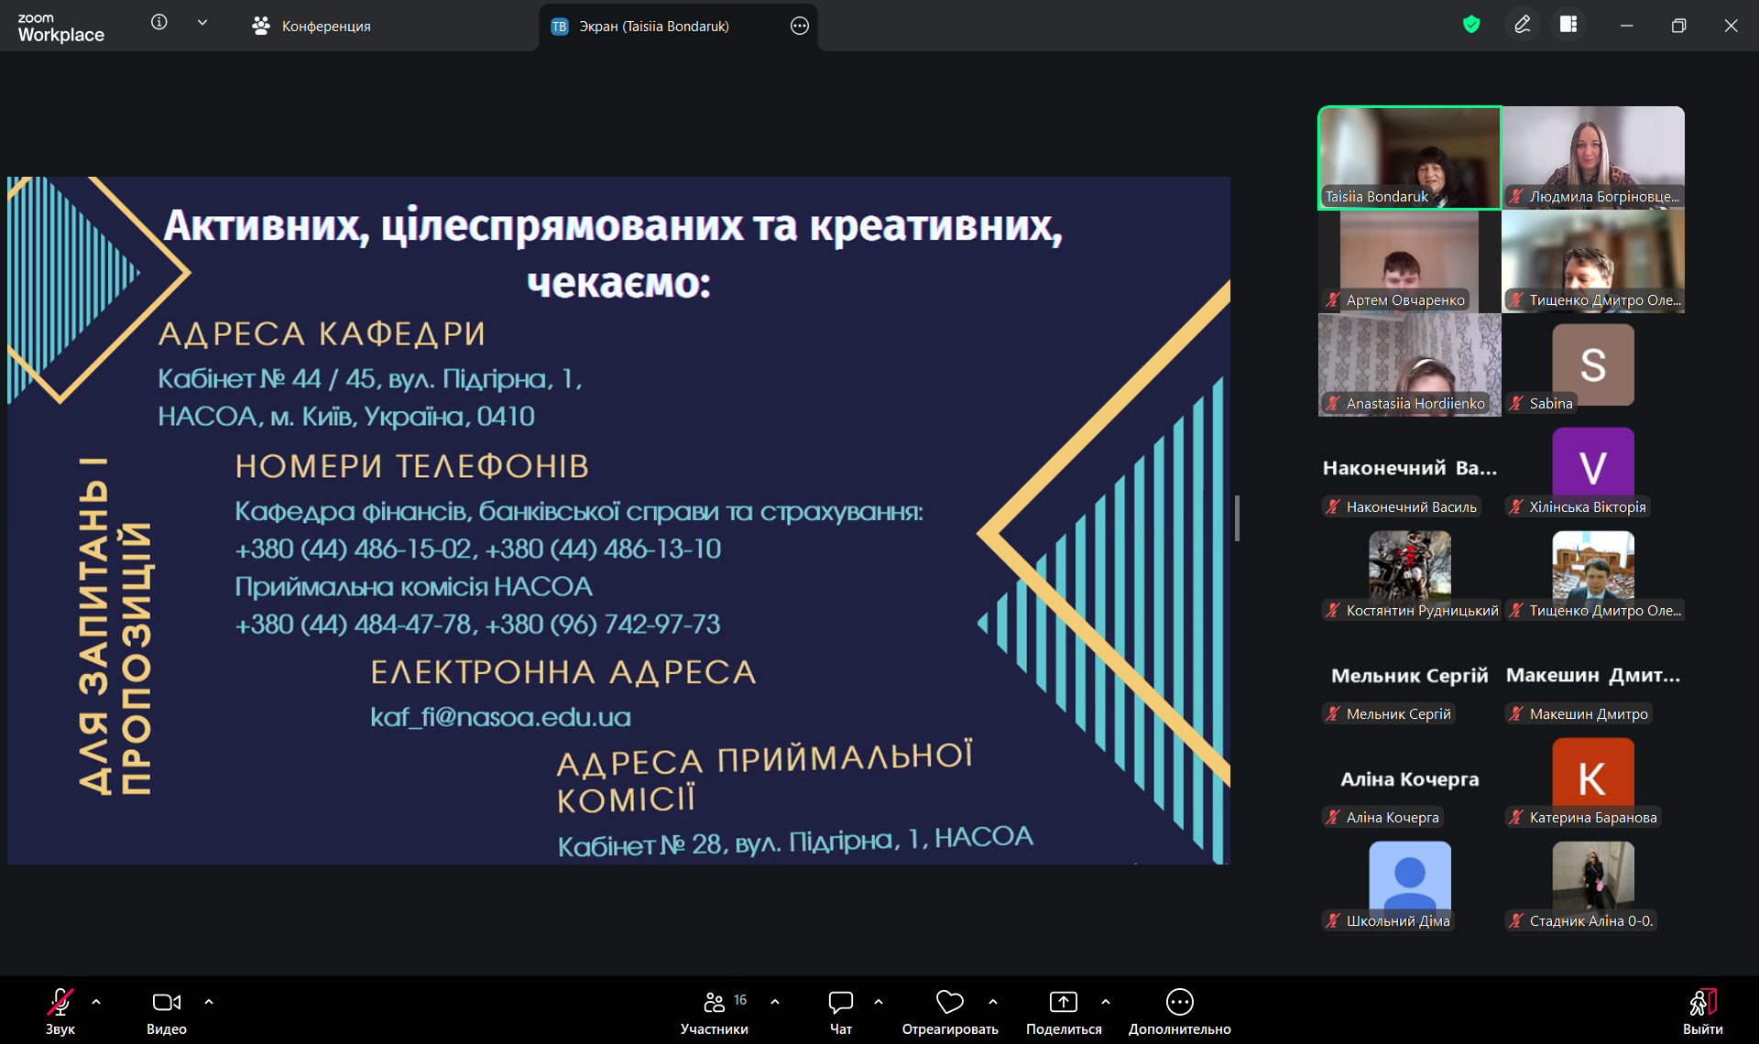Switch to the Конференция tab
This screenshot has width=1759, height=1044.
click(x=311, y=27)
